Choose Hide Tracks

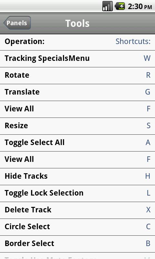click(x=77, y=177)
